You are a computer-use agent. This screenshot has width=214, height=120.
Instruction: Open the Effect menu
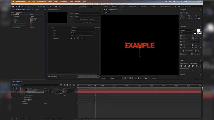56,1
